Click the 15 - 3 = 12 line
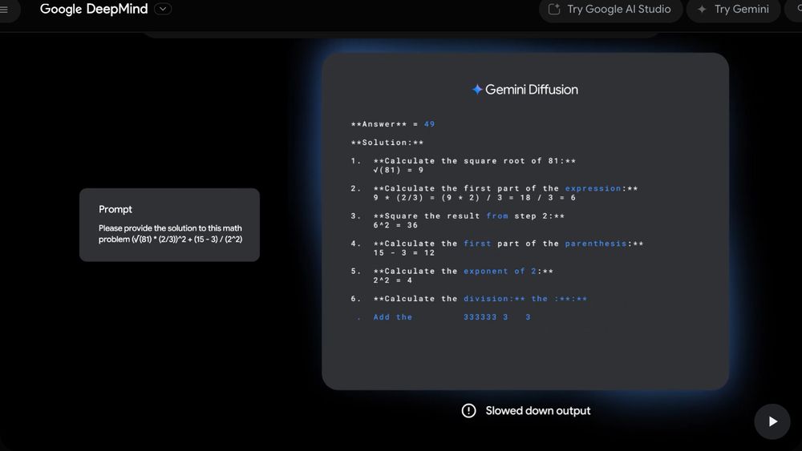The height and width of the screenshot is (451, 802). 404,253
